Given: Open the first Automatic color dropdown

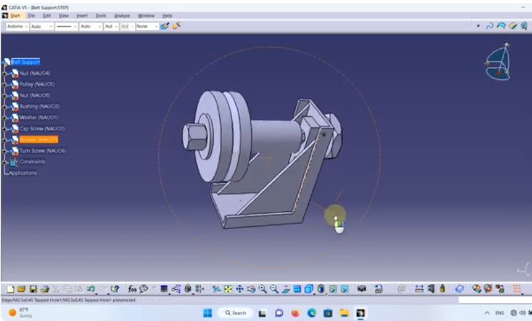Looking at the screenshot, I should pyautogui.click(x=17, y=26).
